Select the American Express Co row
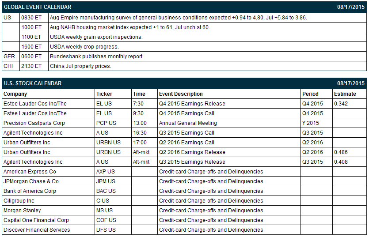369x237 pixels. [184, 172]
